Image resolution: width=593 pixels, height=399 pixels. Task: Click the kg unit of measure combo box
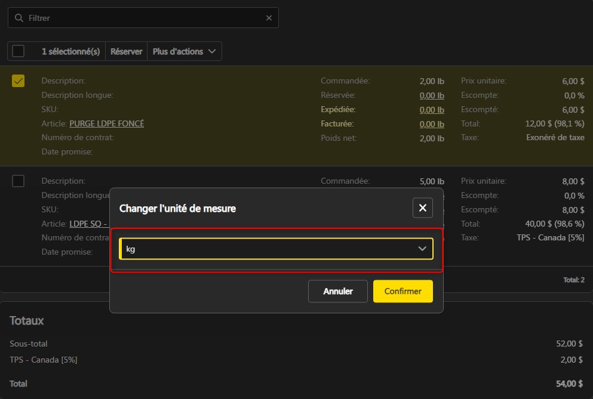(269, 249)
